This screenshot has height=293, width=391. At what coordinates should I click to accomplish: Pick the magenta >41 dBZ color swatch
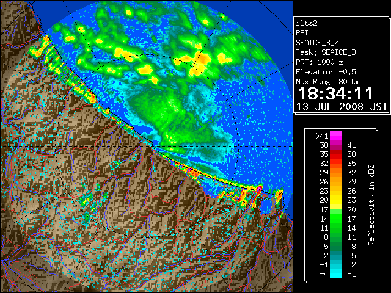[336, 136]
